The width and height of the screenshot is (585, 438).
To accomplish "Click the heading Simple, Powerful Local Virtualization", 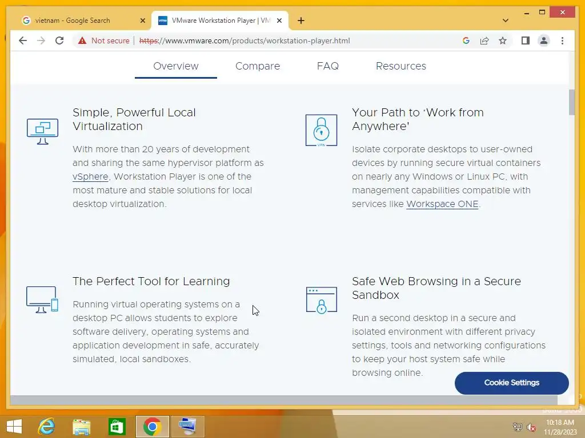I will [x=134, y=119].
